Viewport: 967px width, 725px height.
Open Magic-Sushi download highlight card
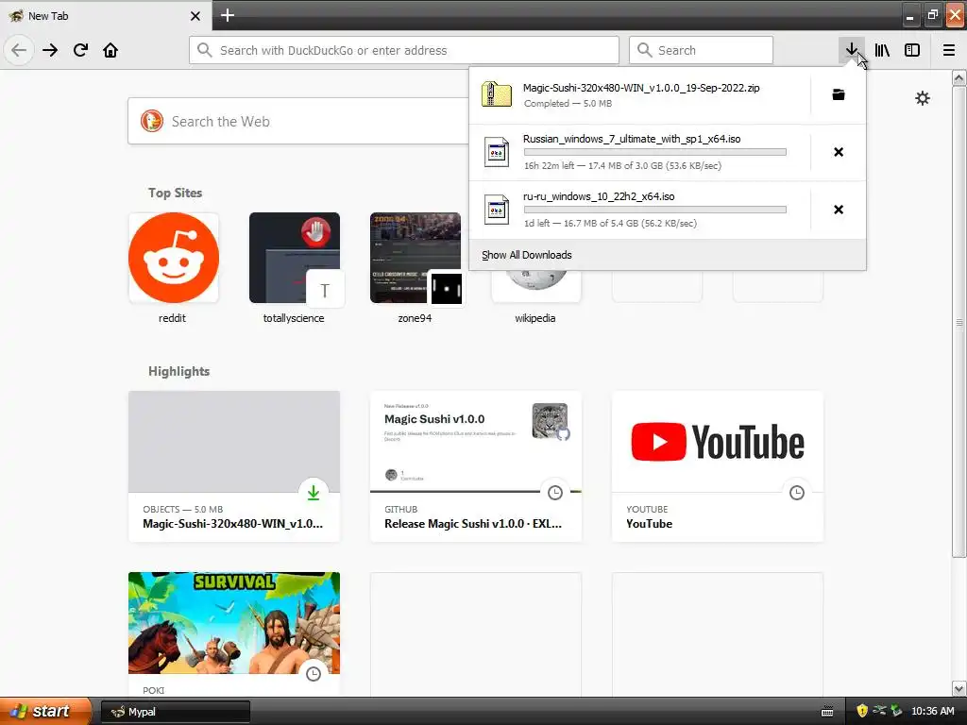tap(234, 466)
